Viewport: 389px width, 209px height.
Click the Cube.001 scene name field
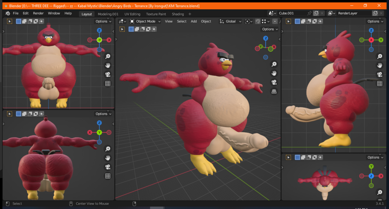tap(292, 13)
